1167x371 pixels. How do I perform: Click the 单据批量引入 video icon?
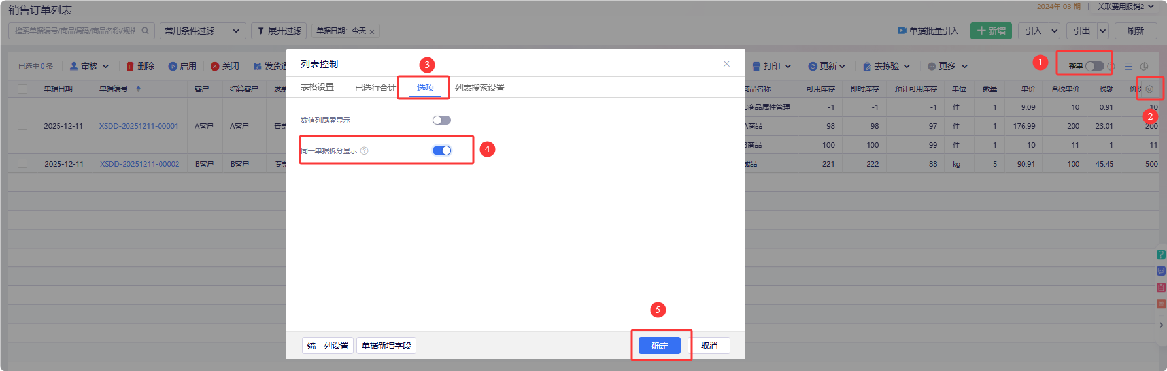[x=902, y=31]
